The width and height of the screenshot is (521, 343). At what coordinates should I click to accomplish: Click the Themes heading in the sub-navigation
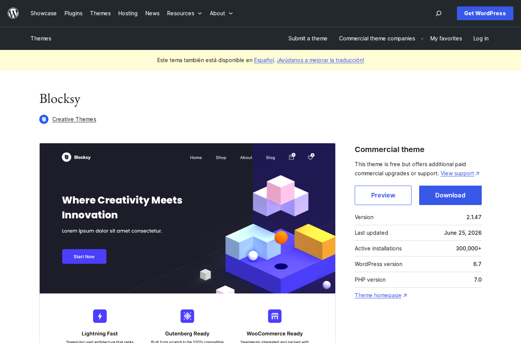click(41, 38)
